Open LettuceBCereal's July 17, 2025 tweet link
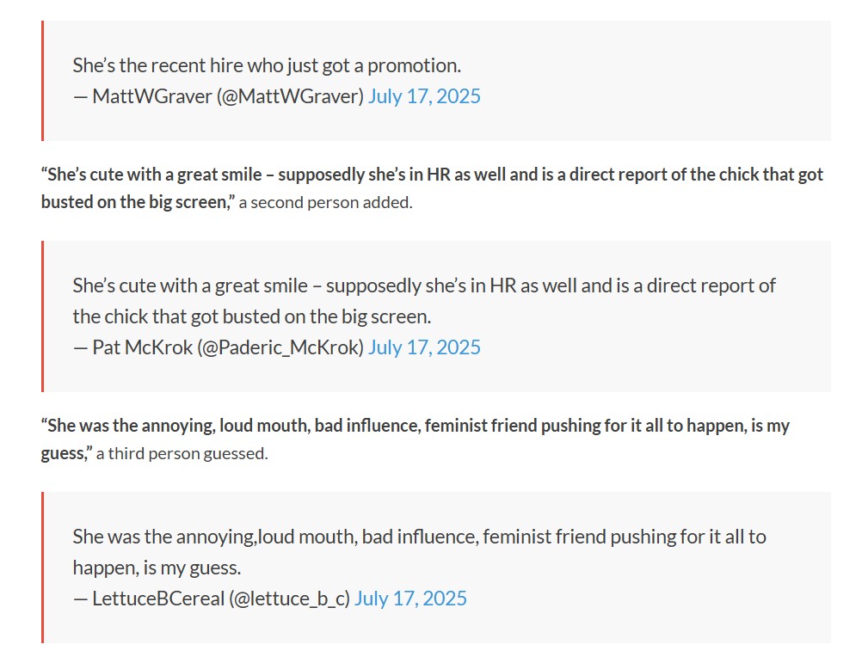The height and width of the screenshot is (663, 862). pos(410,599)
